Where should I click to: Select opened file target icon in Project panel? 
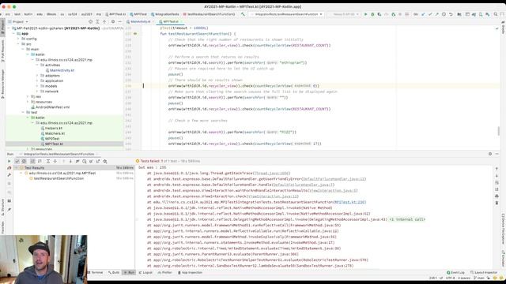[x=90, y=21]
